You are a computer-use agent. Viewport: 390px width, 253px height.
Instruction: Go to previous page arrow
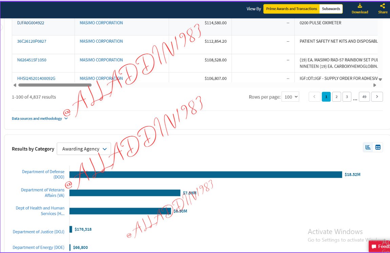click(314, 97)
